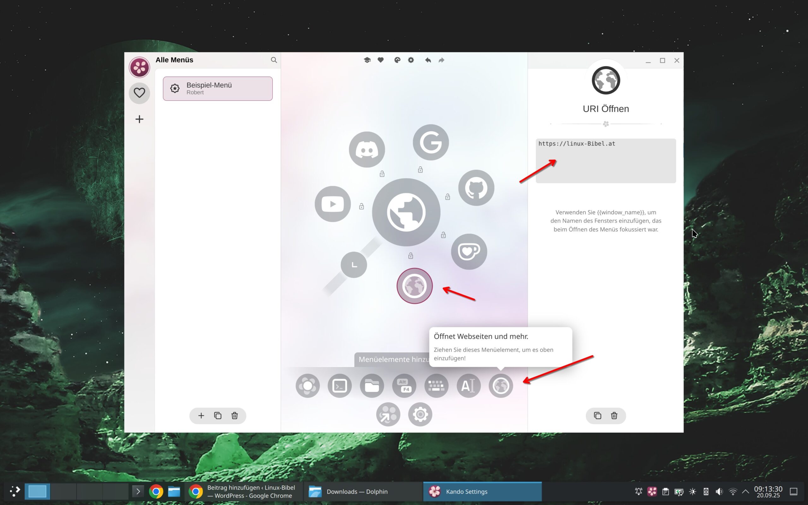
Task: Select the YouTube menu item
Action: point(333,204)
